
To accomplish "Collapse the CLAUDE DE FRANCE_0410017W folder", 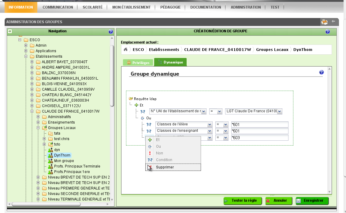I will click(32, 111).
